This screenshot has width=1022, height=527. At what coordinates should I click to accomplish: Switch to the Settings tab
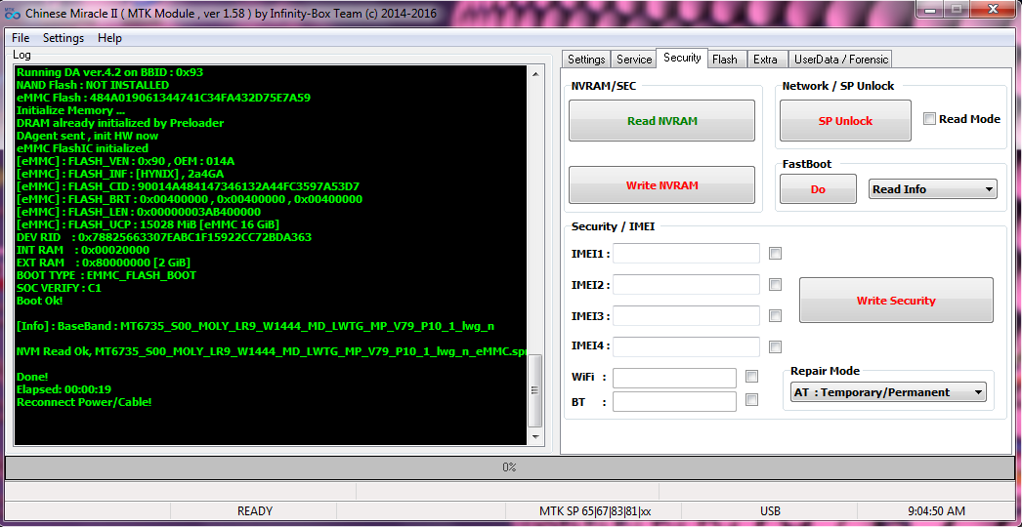pos(586,60)
